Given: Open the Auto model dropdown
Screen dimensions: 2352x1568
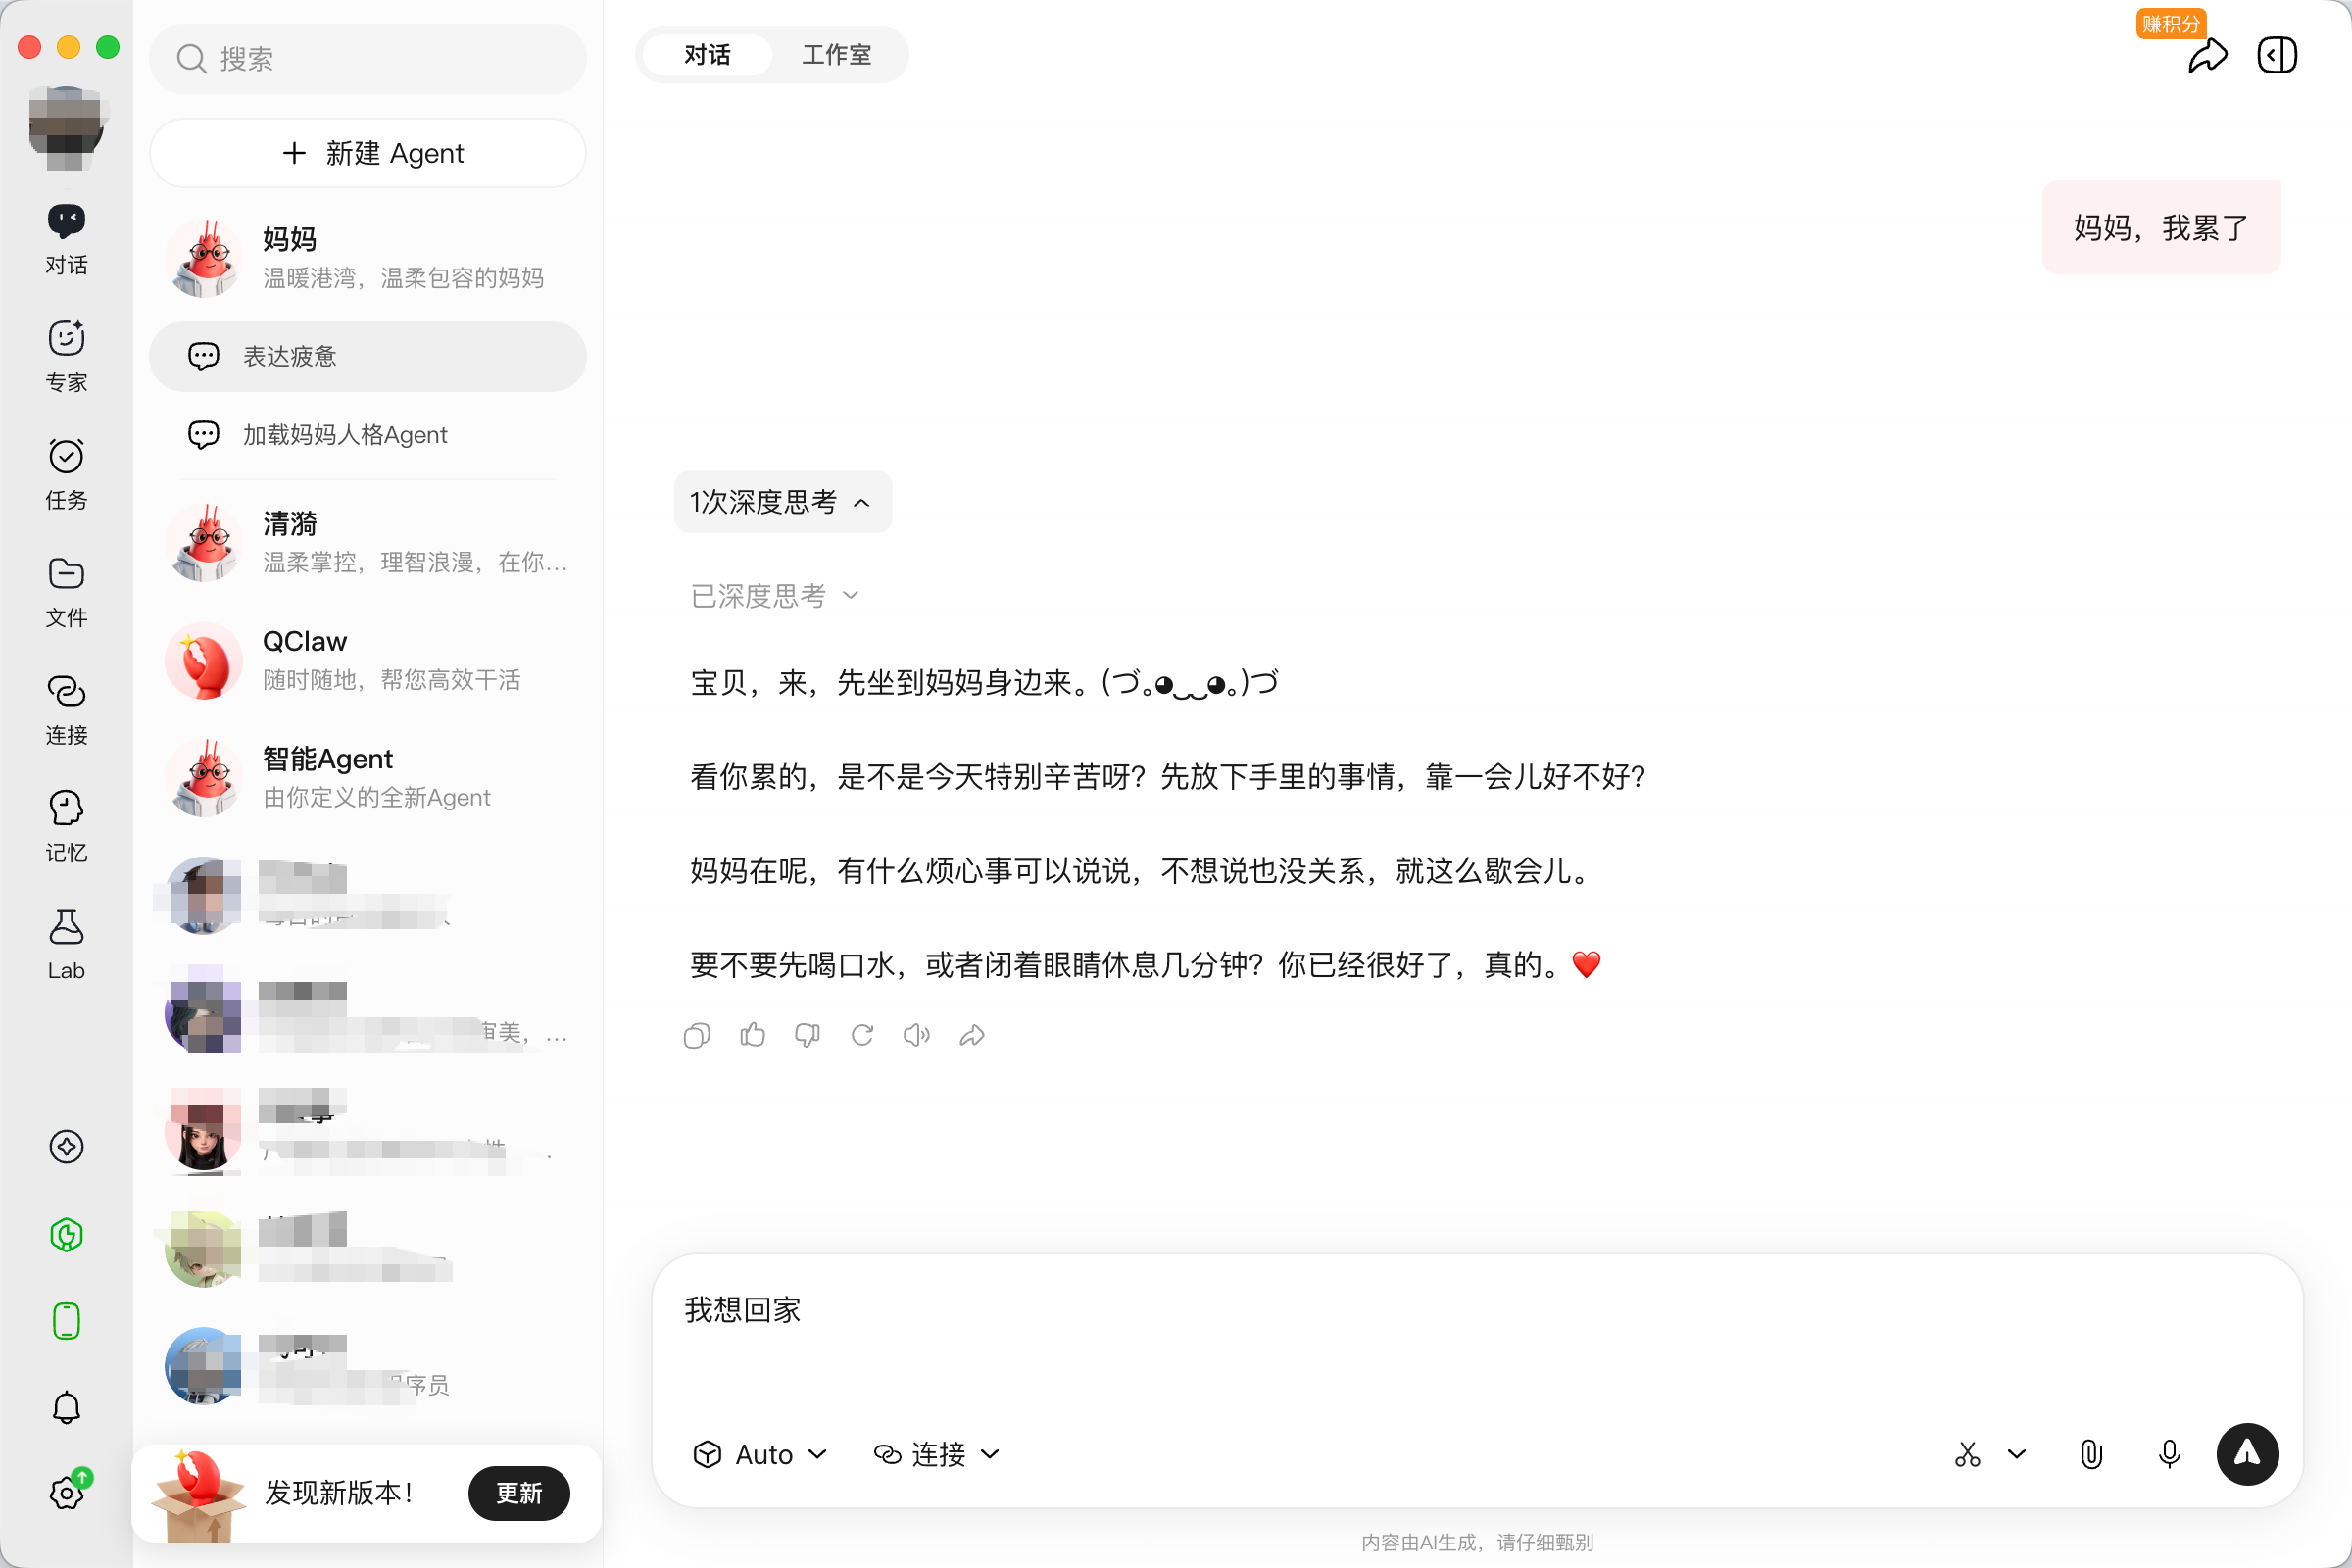Looking at the screenshot, I should (760, 1454).
